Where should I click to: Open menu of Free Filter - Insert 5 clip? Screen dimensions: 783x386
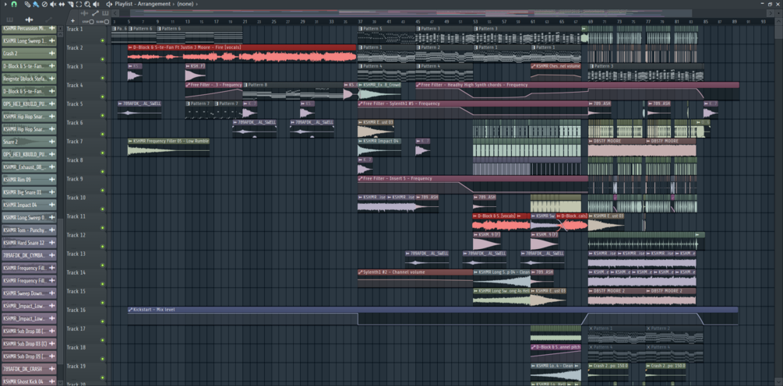point(361,178)
